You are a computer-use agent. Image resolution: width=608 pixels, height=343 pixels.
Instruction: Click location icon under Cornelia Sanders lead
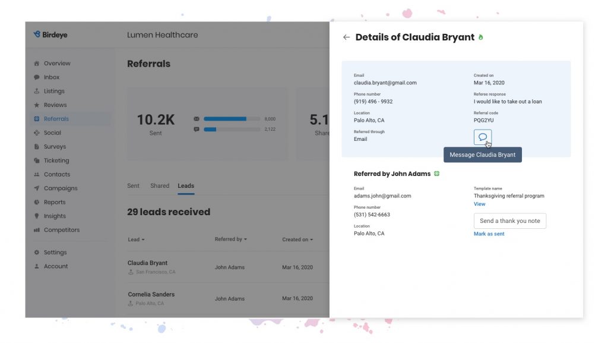coord(131,303)
